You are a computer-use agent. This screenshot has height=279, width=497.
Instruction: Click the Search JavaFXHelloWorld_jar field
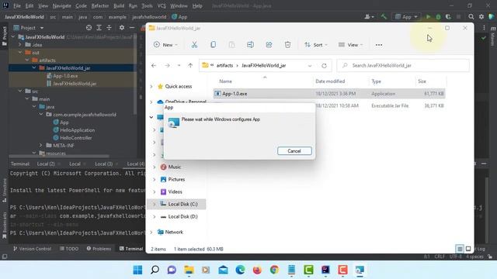(x=403, y=65)
